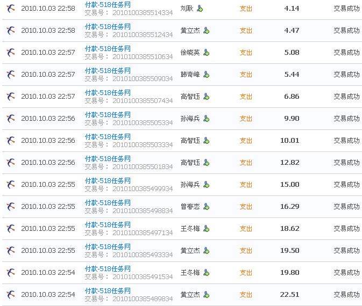Click the transaction type icon in the 4.14 row
362x306 pixels.
coord(10,9)
